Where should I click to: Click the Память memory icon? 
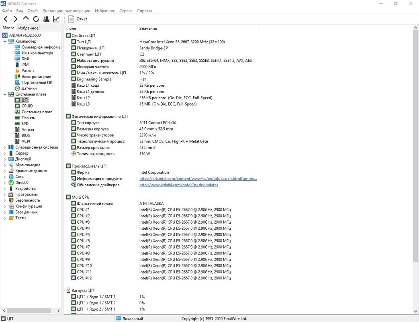(17, 118)
